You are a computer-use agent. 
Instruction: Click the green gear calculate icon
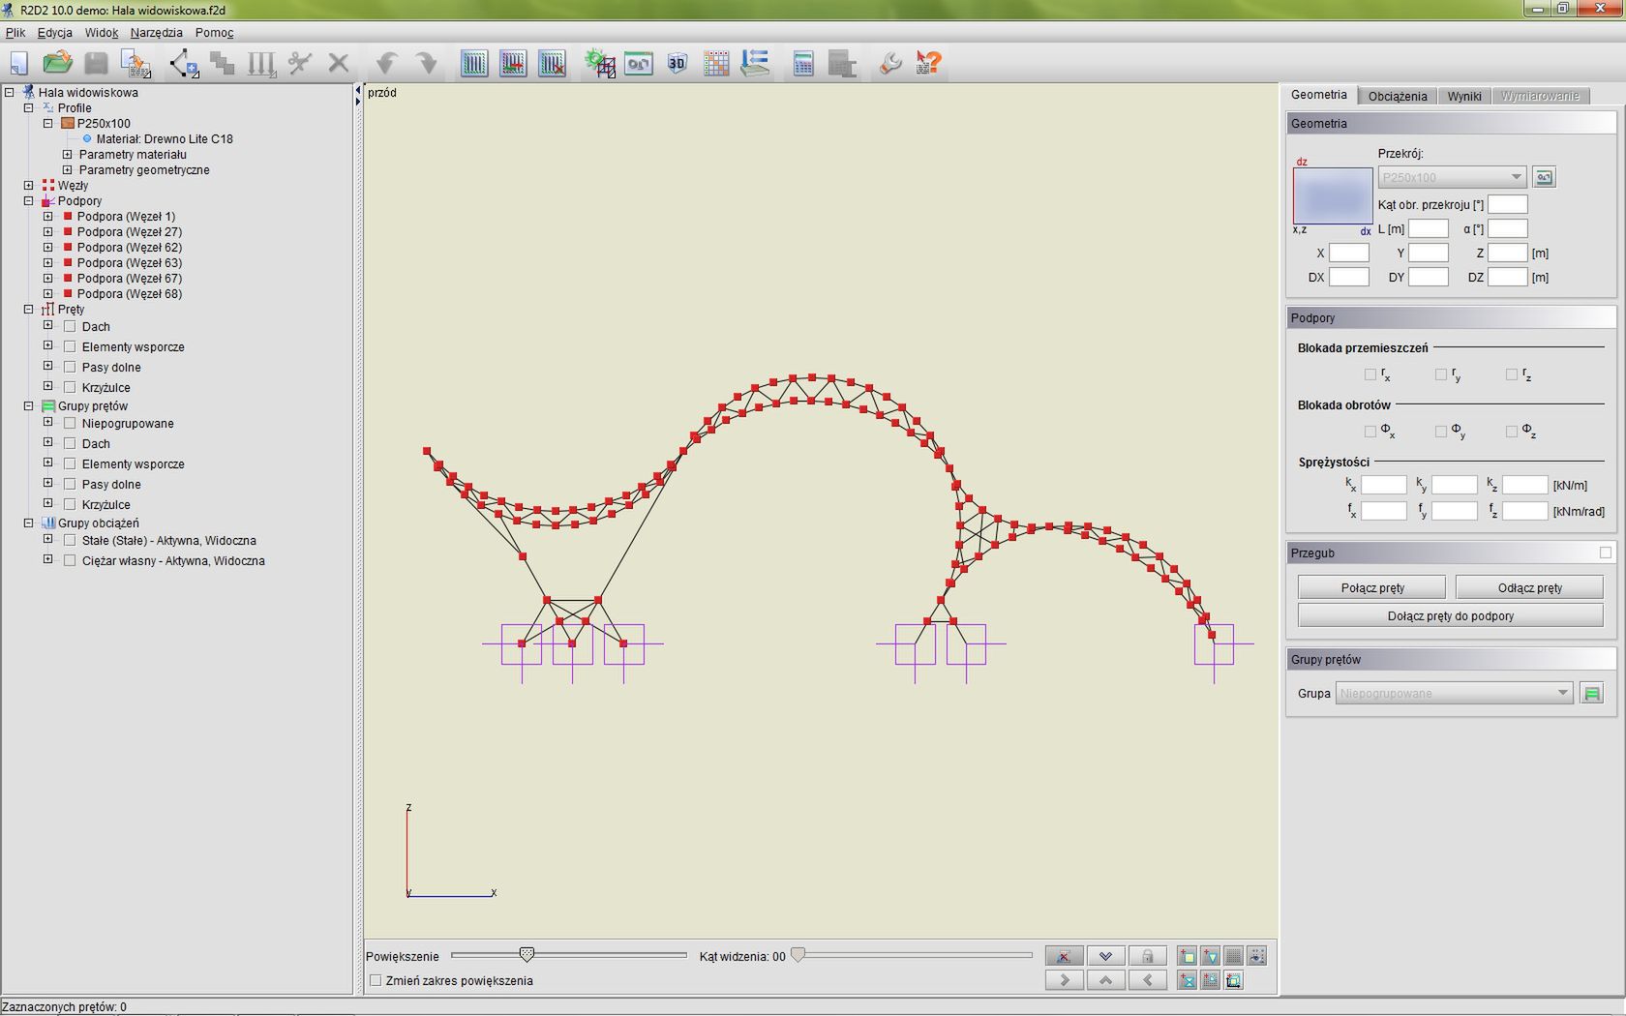coord(599,64)
